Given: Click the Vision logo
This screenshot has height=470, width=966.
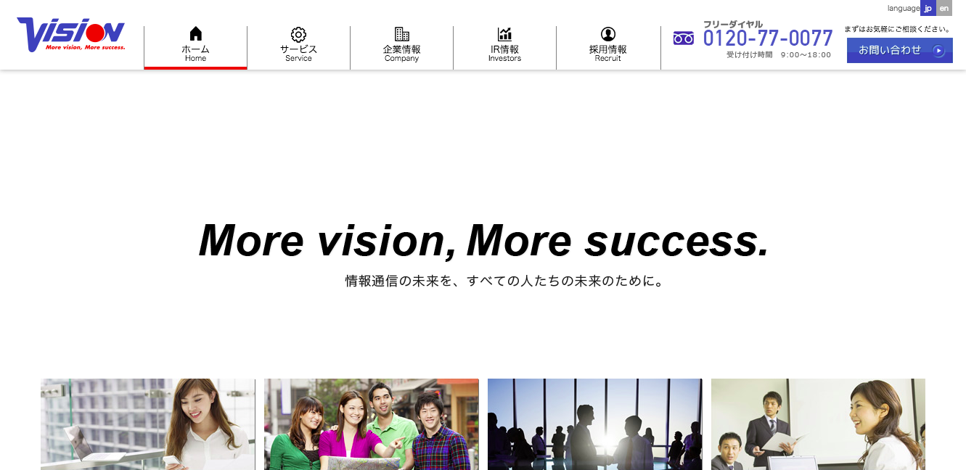Looking at the screenshot, I should (x=71, y=34).
